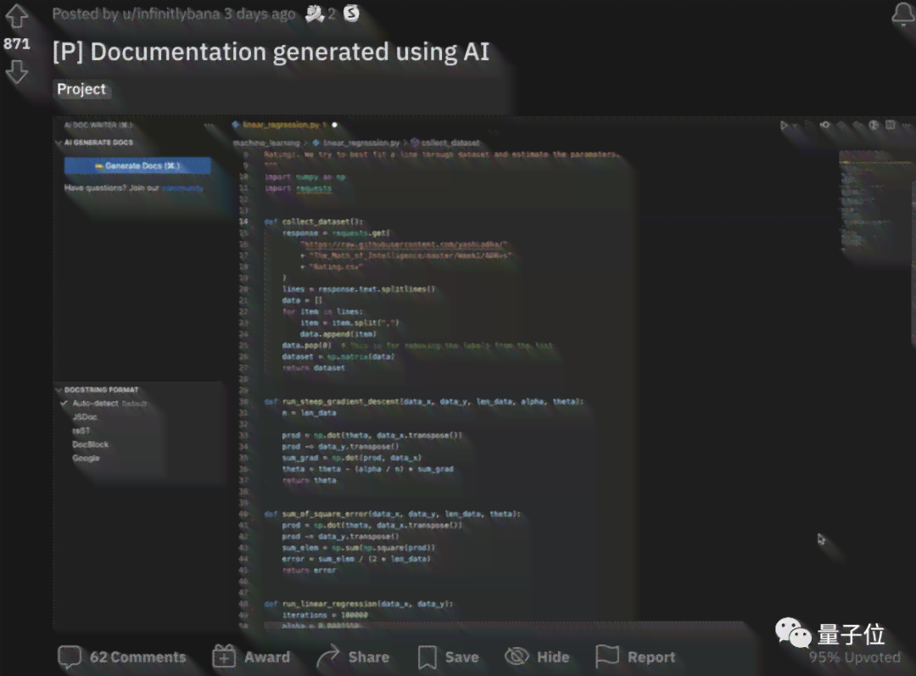916x676 pixels.
Task: Open user u/infinitlybana's profile link
Action: pos(171,14)
